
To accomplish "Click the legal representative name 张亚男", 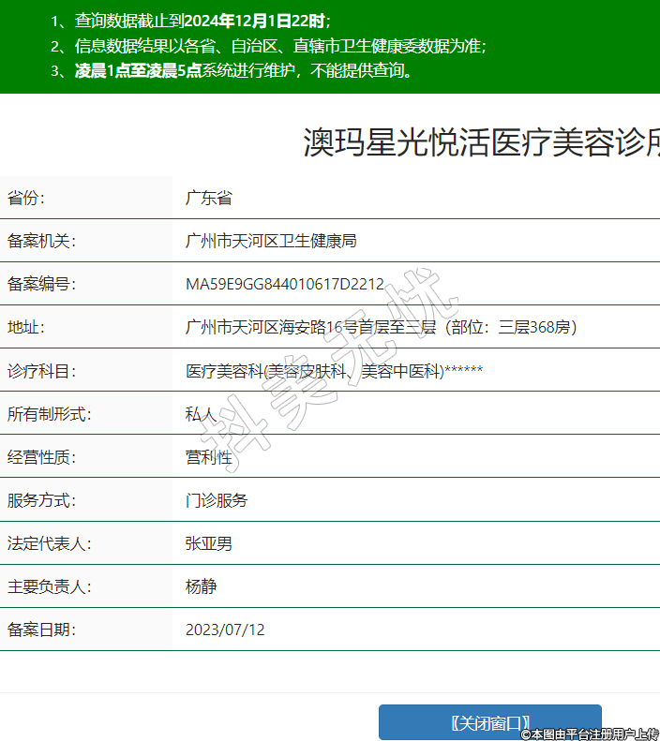I will (208, 543).
